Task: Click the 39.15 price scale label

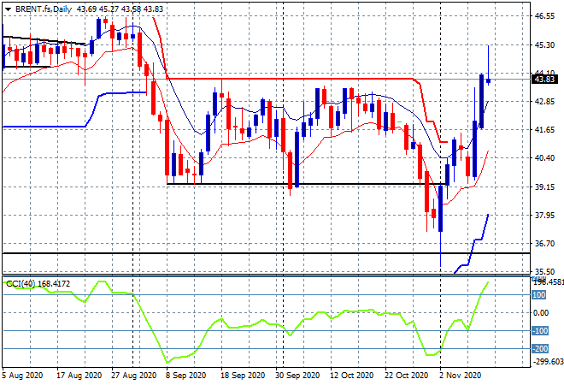Action: 544,187
